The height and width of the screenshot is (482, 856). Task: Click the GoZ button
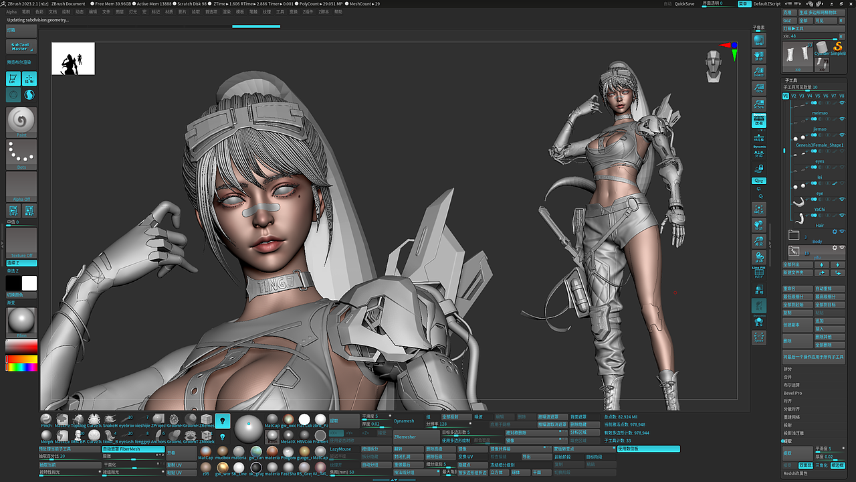click(x=788, y=21)
